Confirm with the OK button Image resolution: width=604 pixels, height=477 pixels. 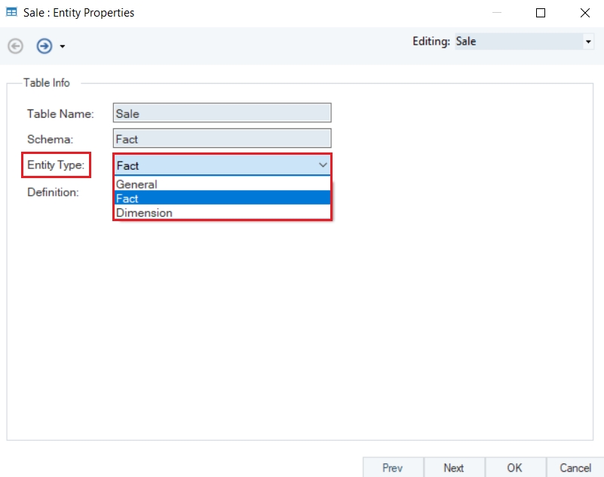click(515, 468)
